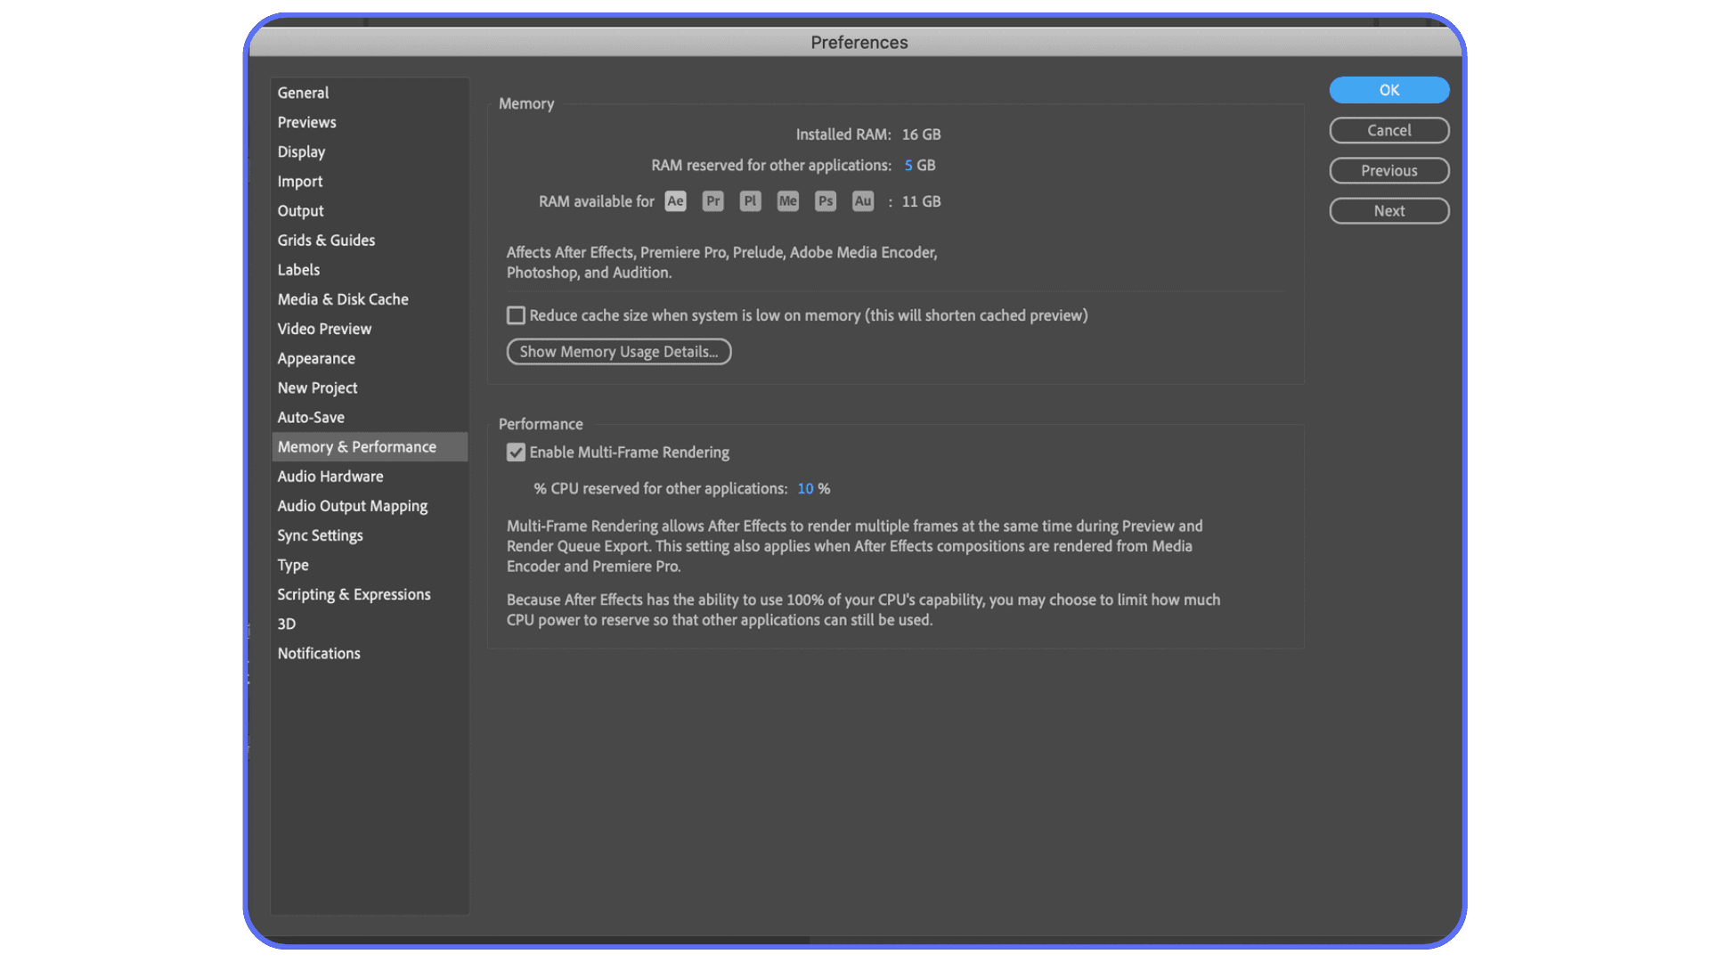Screen dimensions: 1710x962
Task: Click the OK button
Action: coord(1388,90)
